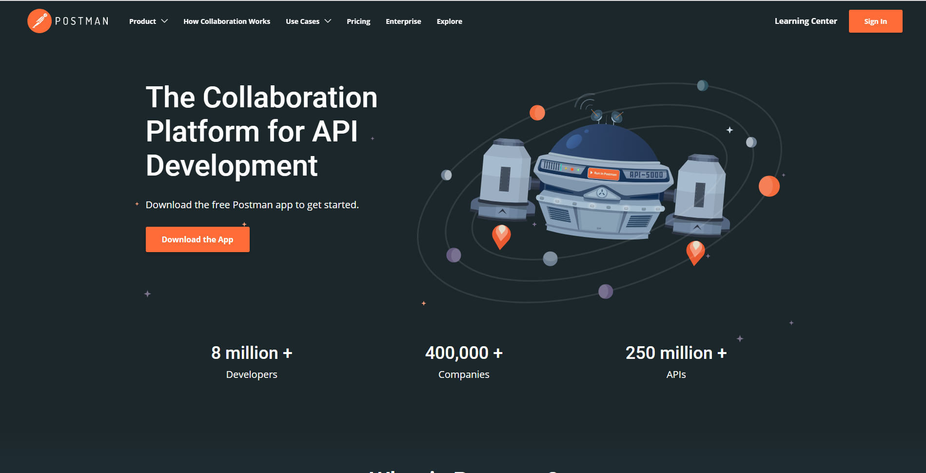This screenshot has height=473, width=926.
Task: Click the POSTMAN wordmark text
Action: tap(82, 21)
